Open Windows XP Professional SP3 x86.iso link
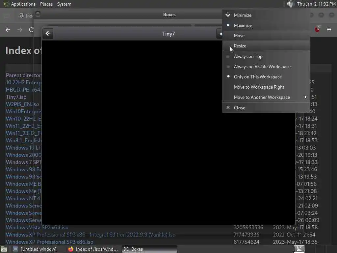Screen dimensions: 337x253 49,242
